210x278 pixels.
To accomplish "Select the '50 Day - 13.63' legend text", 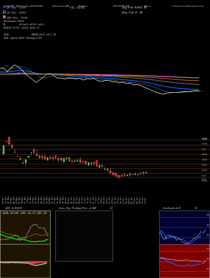I will 16,12.
